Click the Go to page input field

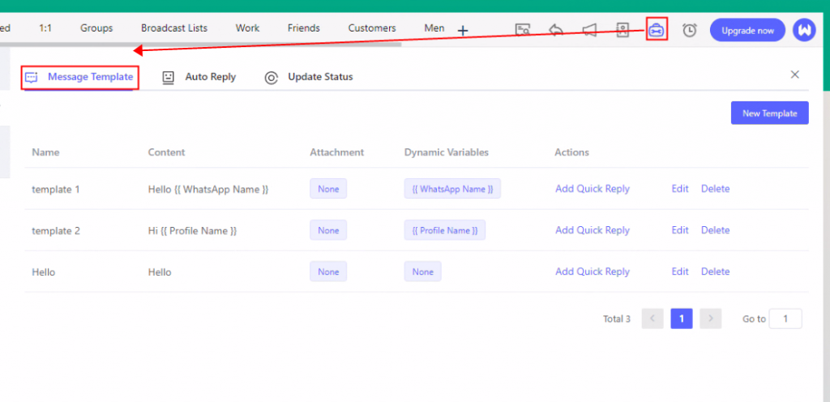785,319
